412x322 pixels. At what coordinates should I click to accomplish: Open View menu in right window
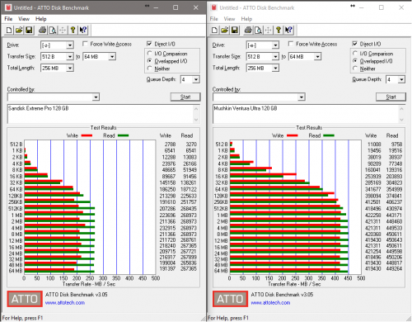click(229, 19)
